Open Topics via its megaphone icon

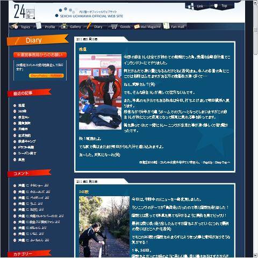coord(14,26)
